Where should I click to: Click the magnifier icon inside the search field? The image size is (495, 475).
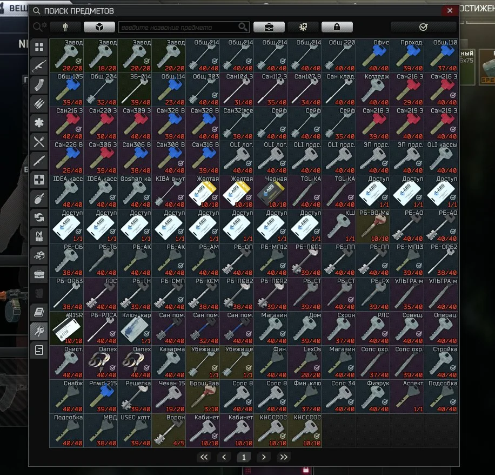pos(243,27)
